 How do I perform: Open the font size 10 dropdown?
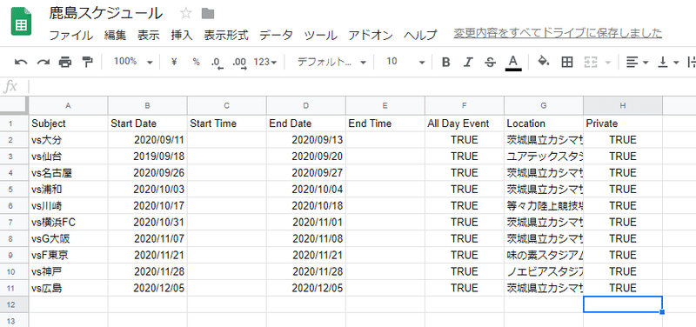click(x=405, y=62)
